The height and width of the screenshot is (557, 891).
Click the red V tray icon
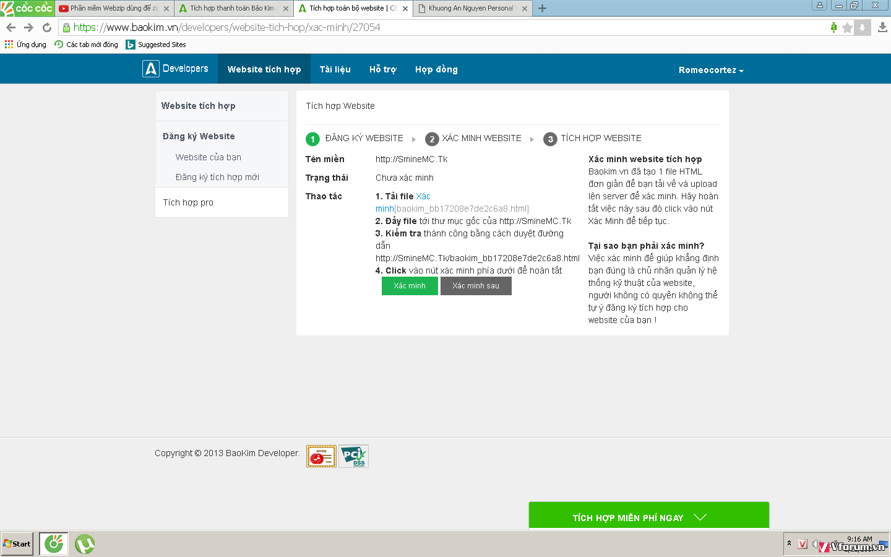click(x=803, y=544)
